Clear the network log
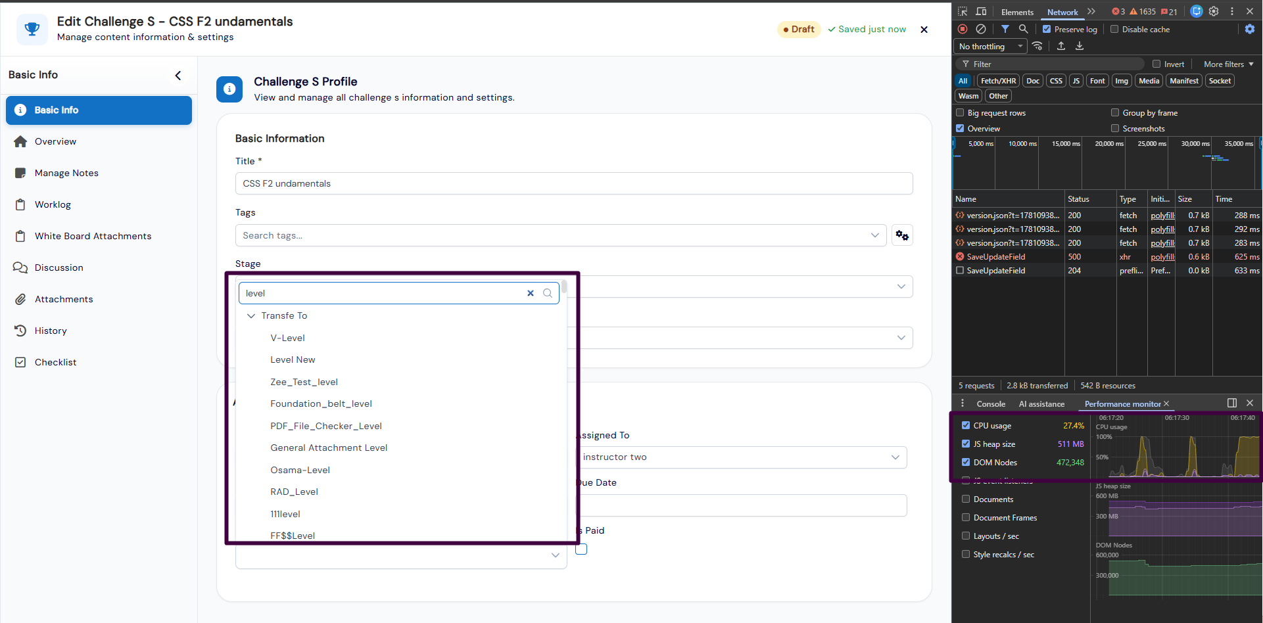 pyautogui.click(x=981, y=29)
